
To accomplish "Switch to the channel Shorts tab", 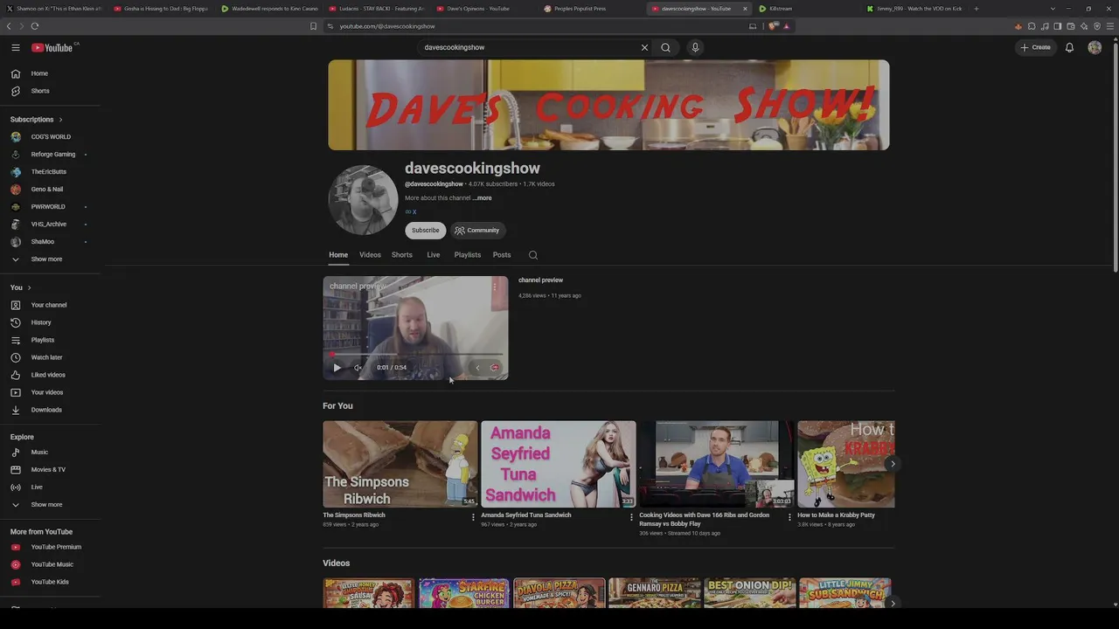I will click(x=402, y=255).
